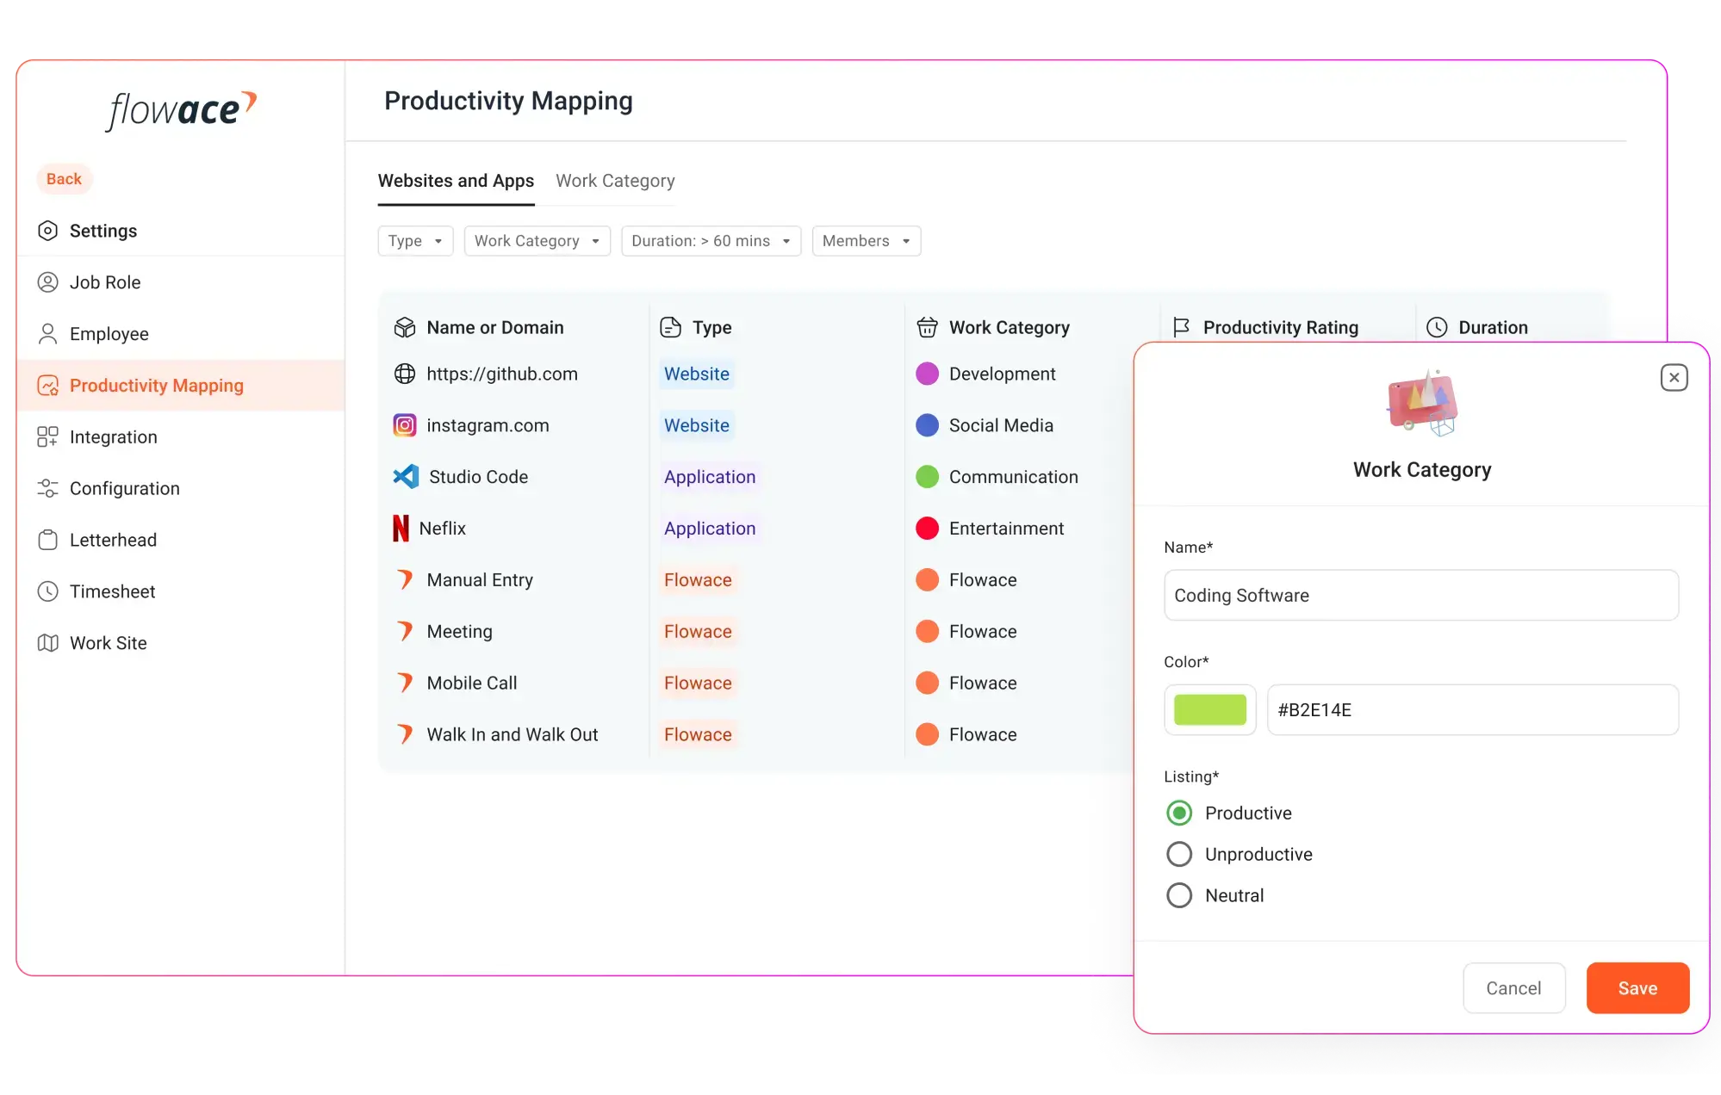The image size is (1721, 1095).
Task: Click the green color swatch
Action: click(1209, 709)
